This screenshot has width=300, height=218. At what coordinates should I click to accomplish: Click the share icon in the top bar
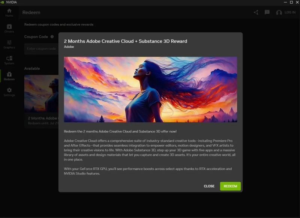(x=256, y=12)
